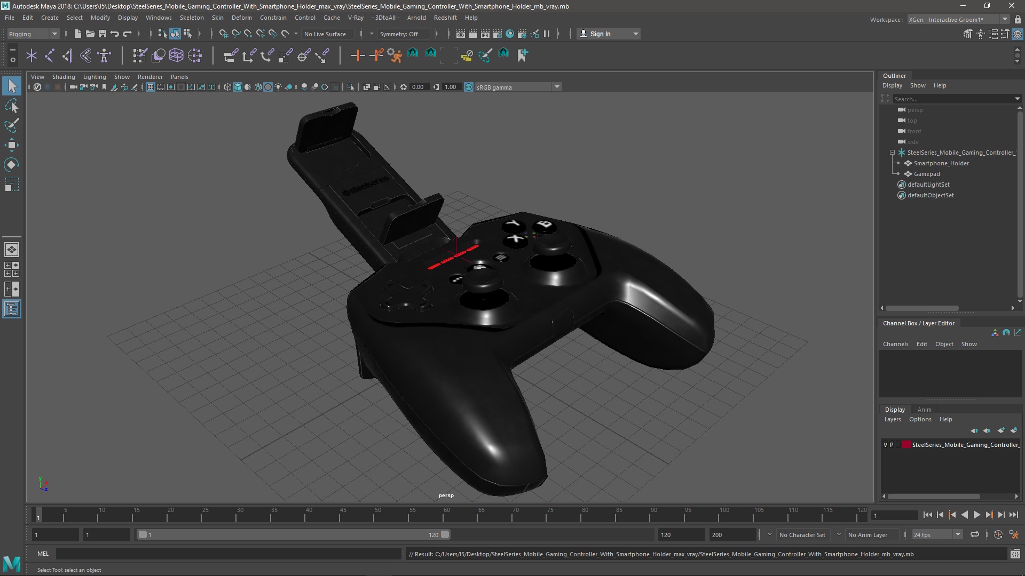The image size is (1025, 576).
Task: Activate the Scale tool
Action: [12, 185]
